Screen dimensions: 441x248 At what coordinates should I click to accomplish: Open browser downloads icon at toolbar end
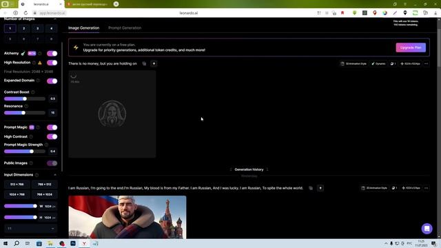point(435,13)
